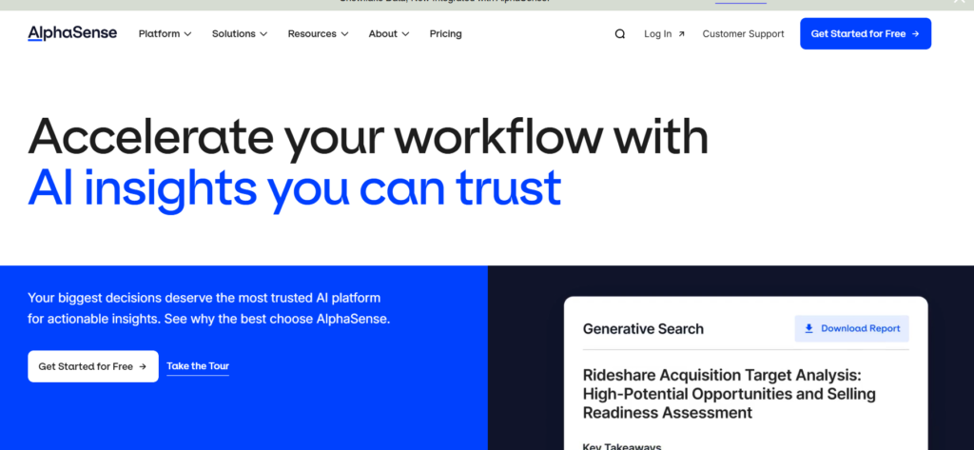
Task: Close the top announcement banner
Action: [960, 2]
